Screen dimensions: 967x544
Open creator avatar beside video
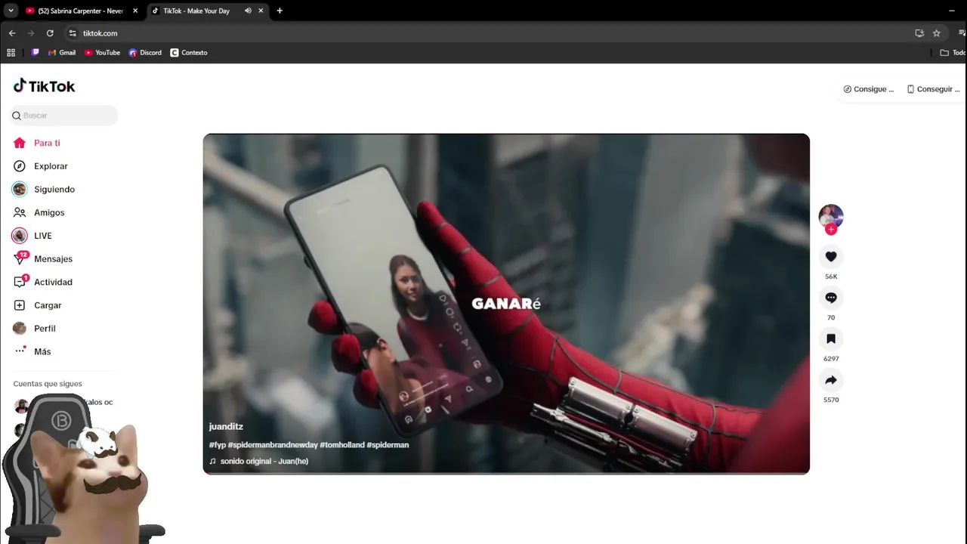click(x=831, y=216)
